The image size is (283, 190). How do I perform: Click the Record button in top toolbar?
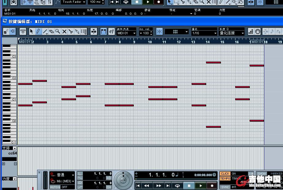tap(159, 2)
